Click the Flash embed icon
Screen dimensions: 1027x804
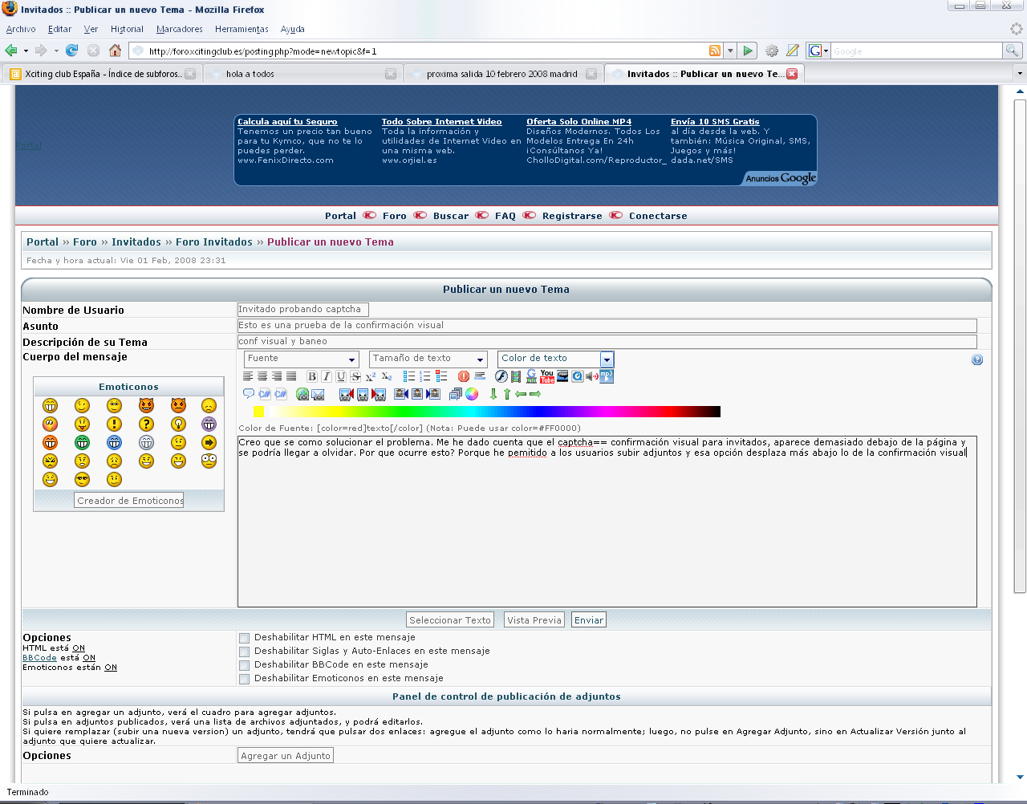501,376
